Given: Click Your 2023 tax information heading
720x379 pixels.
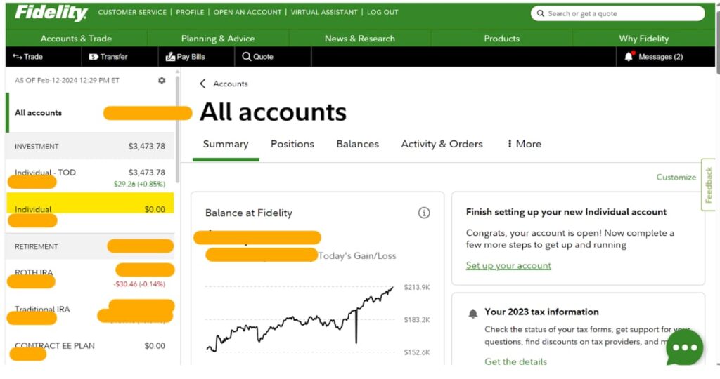Looking at the screenshot, I should (x=542, y=312).
